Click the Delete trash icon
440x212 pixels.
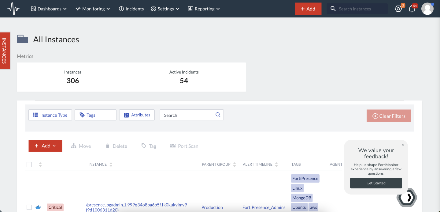click(108, 146)
